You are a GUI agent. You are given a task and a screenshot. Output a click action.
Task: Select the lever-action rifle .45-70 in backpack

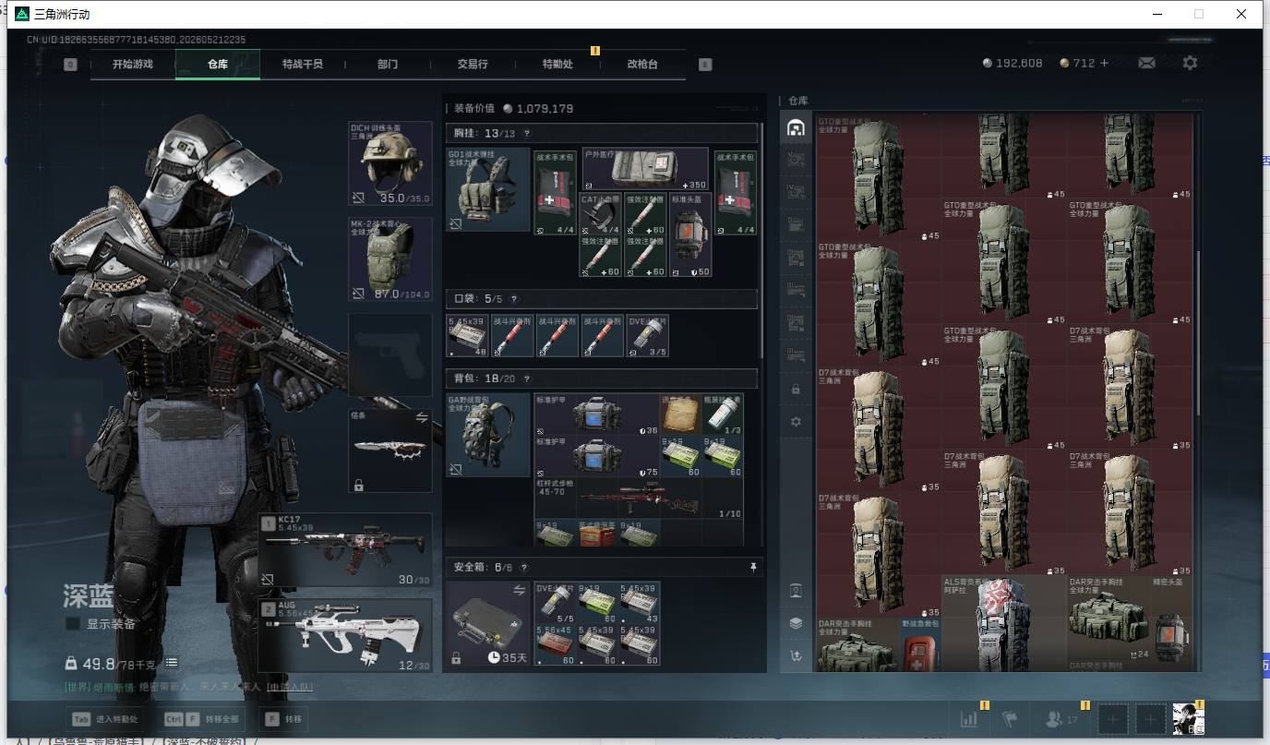tap(639, 498)
